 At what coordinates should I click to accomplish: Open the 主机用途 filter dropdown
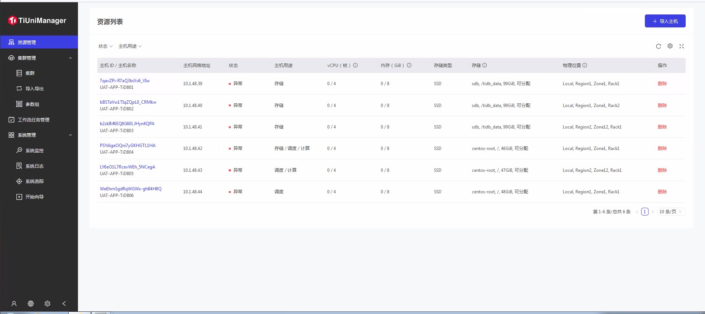pos(130,46)
